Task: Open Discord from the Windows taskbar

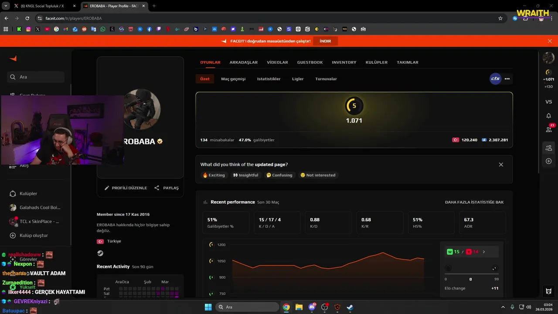Action: pos(312,307)
